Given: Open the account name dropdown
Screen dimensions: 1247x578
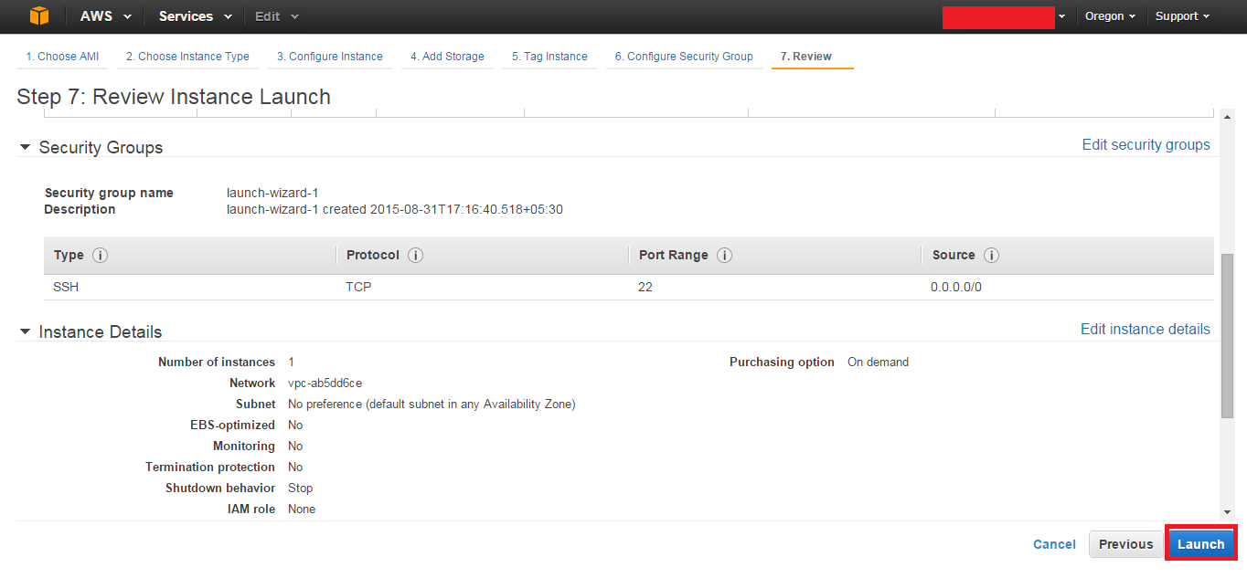Looking at the screenshot, I should (1005, 16).
